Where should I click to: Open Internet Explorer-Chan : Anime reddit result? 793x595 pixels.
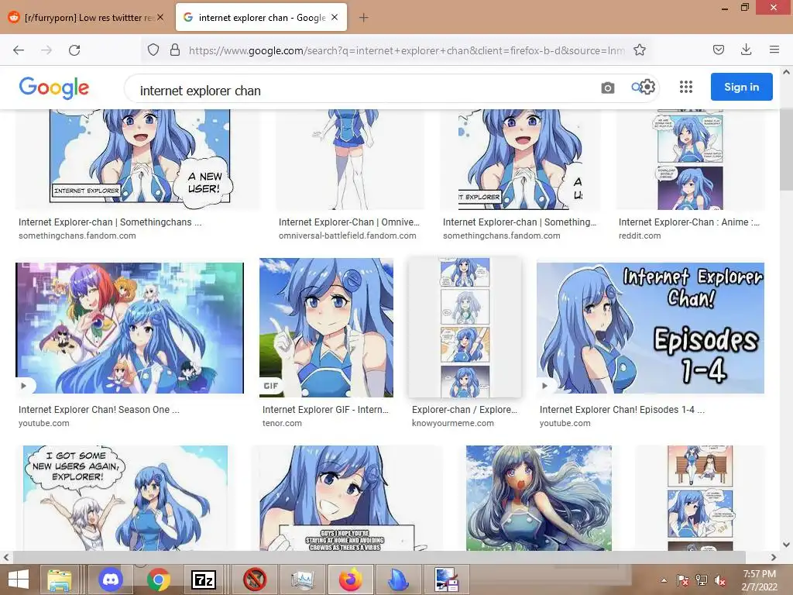pos(688,222)
